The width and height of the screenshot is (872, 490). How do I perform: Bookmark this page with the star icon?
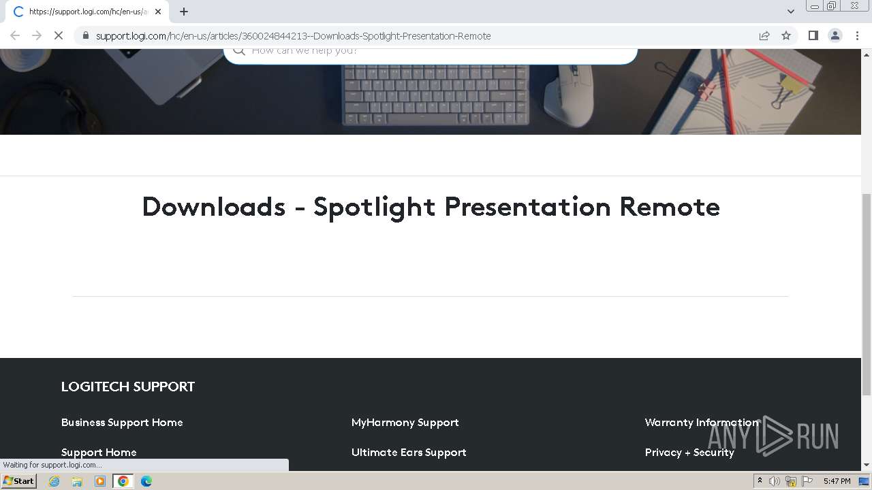click(786, 35)
